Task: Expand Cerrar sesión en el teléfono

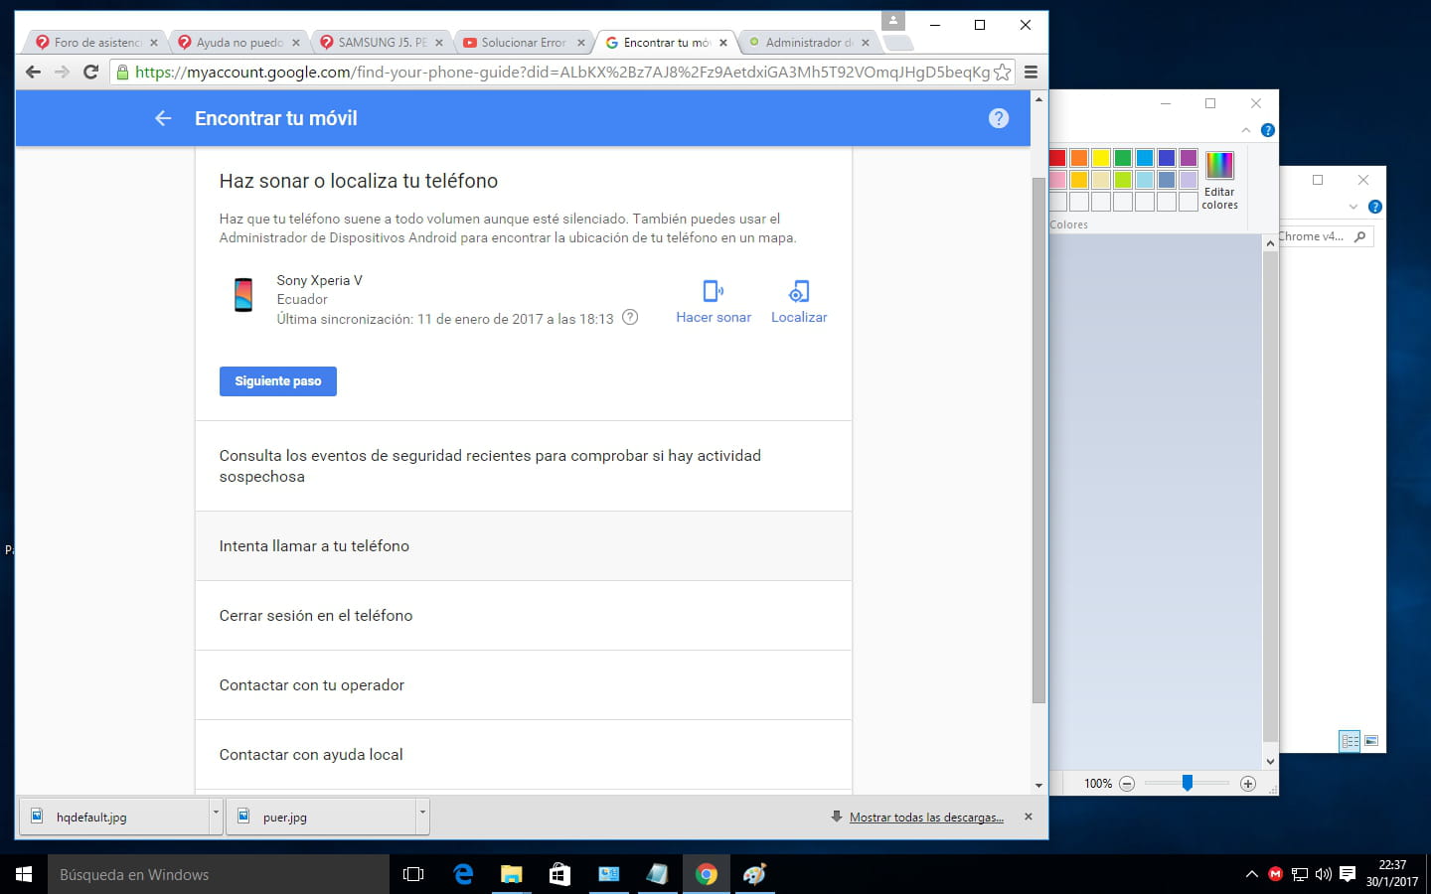Action: 524,616
